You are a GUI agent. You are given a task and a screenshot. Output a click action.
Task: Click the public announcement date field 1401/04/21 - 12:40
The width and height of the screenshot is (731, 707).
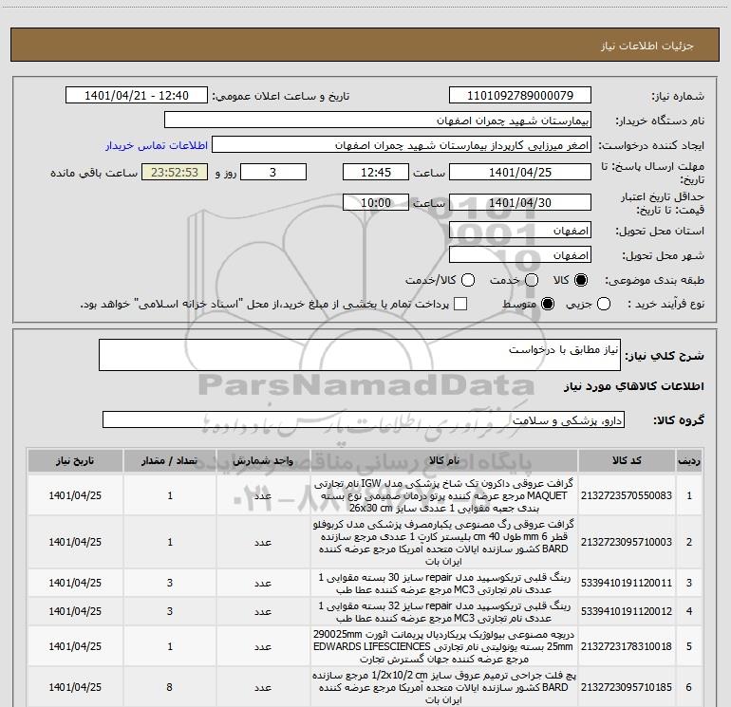(x=137, y=96)
